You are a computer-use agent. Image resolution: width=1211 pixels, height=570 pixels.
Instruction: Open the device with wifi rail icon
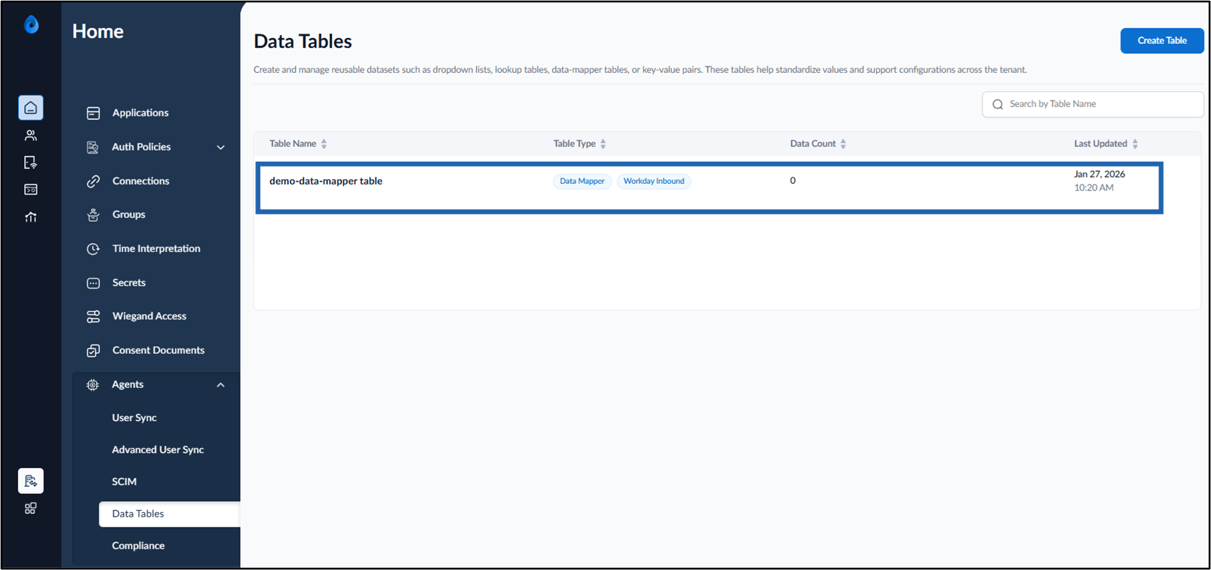pyautogui.click(x=31, y=162)
